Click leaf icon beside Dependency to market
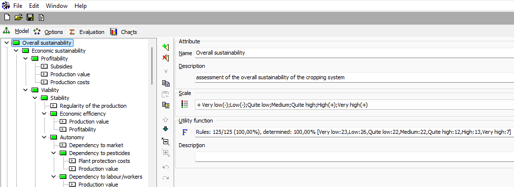The height and width of the screenshot is (187, 514). click(x=63, y=145)
